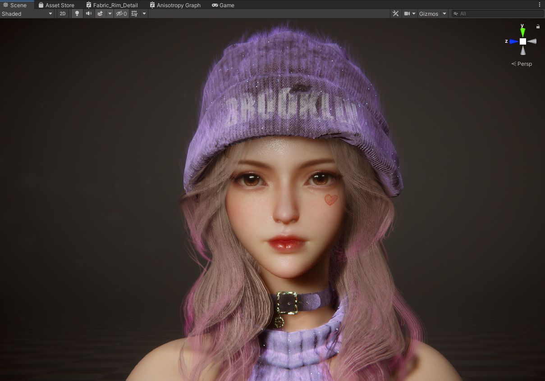Enable 2D view mode
The height and width of the screenshot is (381, 545).
coord(63,14)
